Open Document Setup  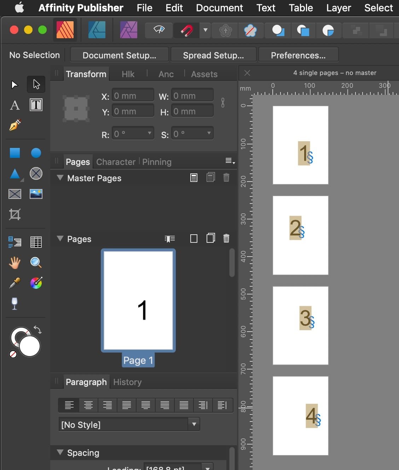(x=119, y=55)
